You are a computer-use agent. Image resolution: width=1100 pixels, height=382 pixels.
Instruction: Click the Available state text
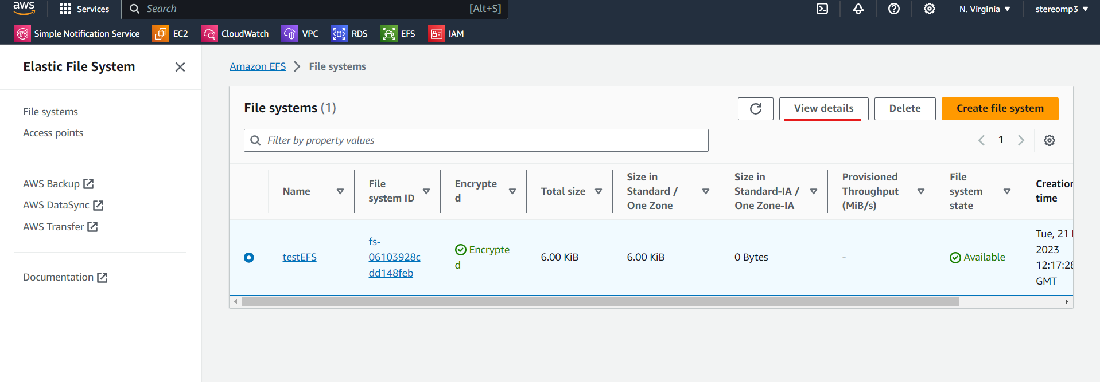pos(984,257)
